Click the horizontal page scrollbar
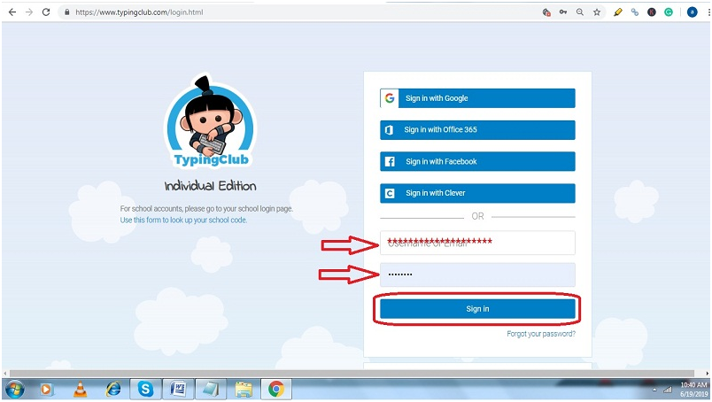The image size is (712, 402). tap(352, 374)
